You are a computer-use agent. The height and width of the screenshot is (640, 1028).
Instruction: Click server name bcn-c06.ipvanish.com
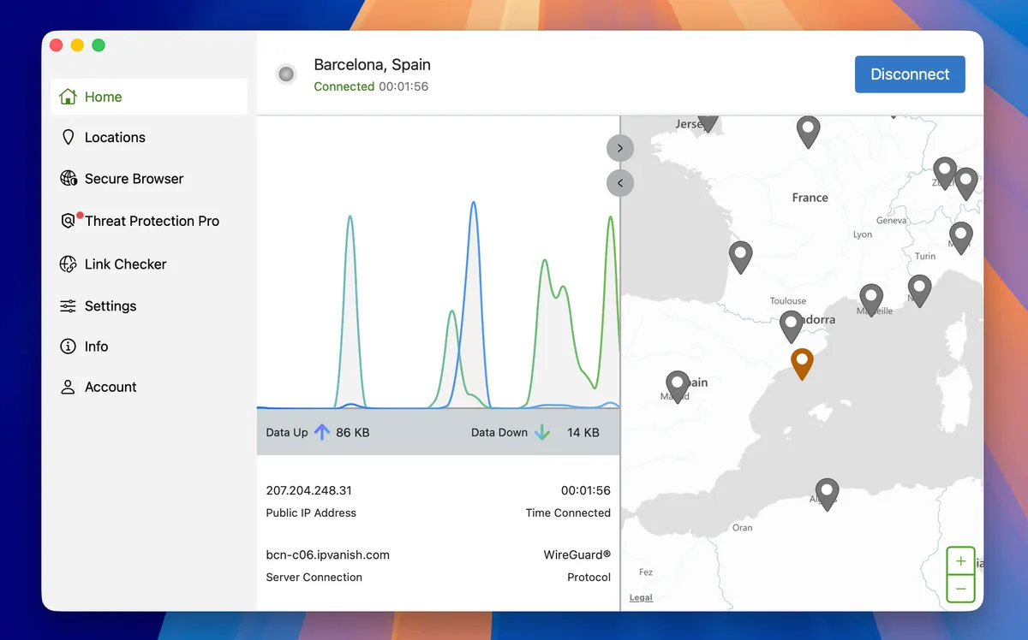pos(328,554)
